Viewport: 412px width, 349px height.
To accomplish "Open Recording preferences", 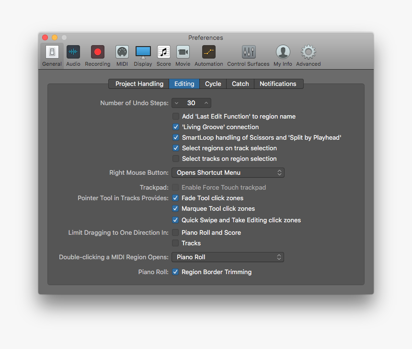I will pyautogui.click(x=97, y=53).
